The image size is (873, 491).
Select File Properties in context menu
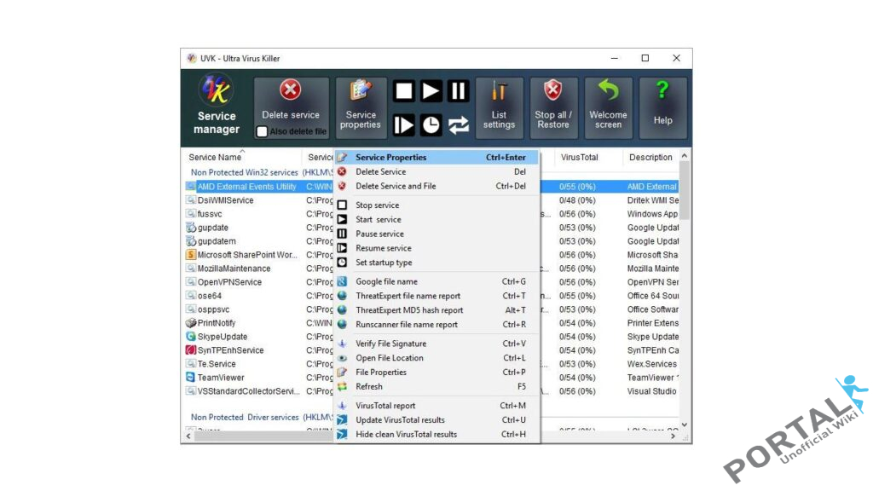tap(437, 373)
